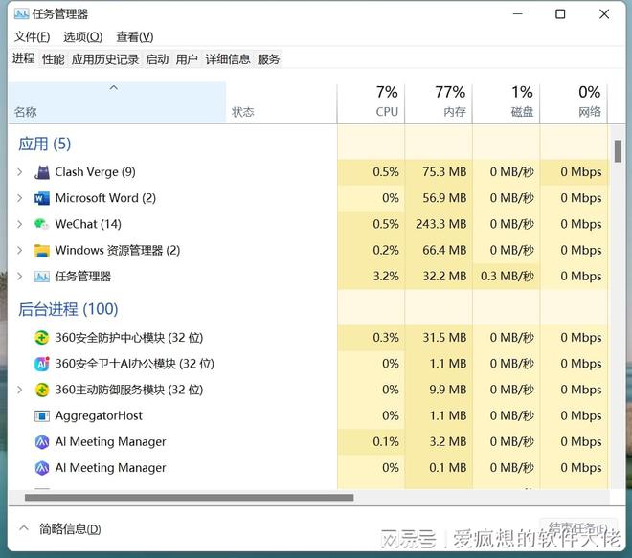This screenshot has height=558, width=632.
Task: Click Windows 资源管理器 memory 66.4 MB
Action: (444, 250)
